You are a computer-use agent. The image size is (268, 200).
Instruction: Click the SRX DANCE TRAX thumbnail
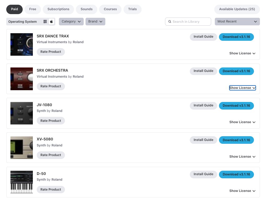22,44
